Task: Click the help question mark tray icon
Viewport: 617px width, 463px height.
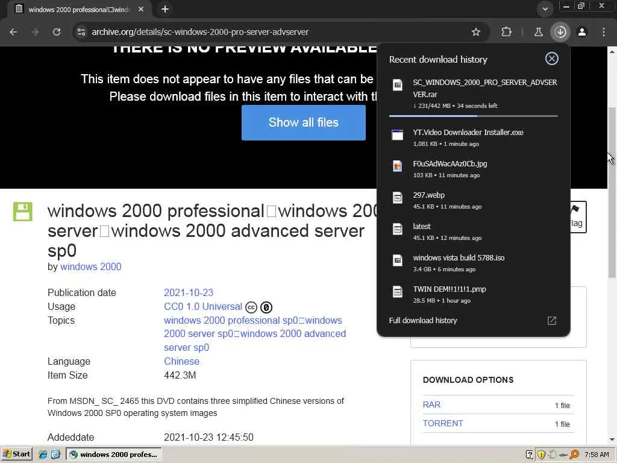Action: click(x=530, y=455)
